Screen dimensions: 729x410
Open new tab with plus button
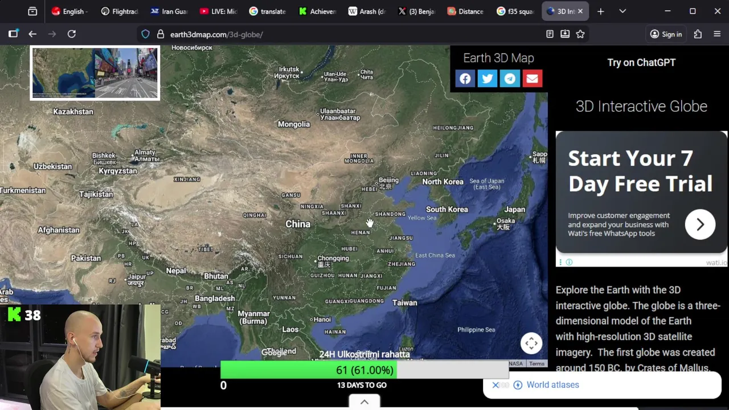[600, 11]
